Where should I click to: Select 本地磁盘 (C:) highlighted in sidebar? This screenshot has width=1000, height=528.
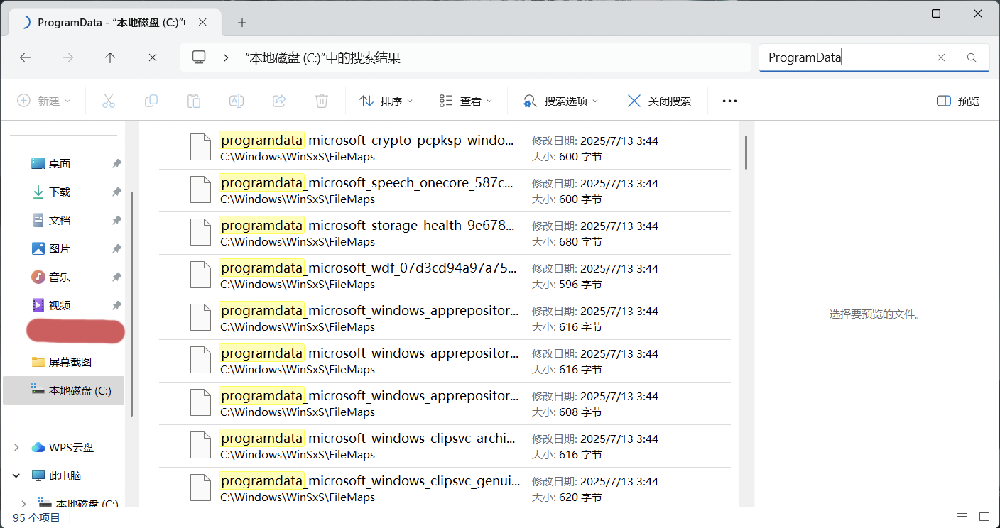pyautogui.click(x=64, y=390)
